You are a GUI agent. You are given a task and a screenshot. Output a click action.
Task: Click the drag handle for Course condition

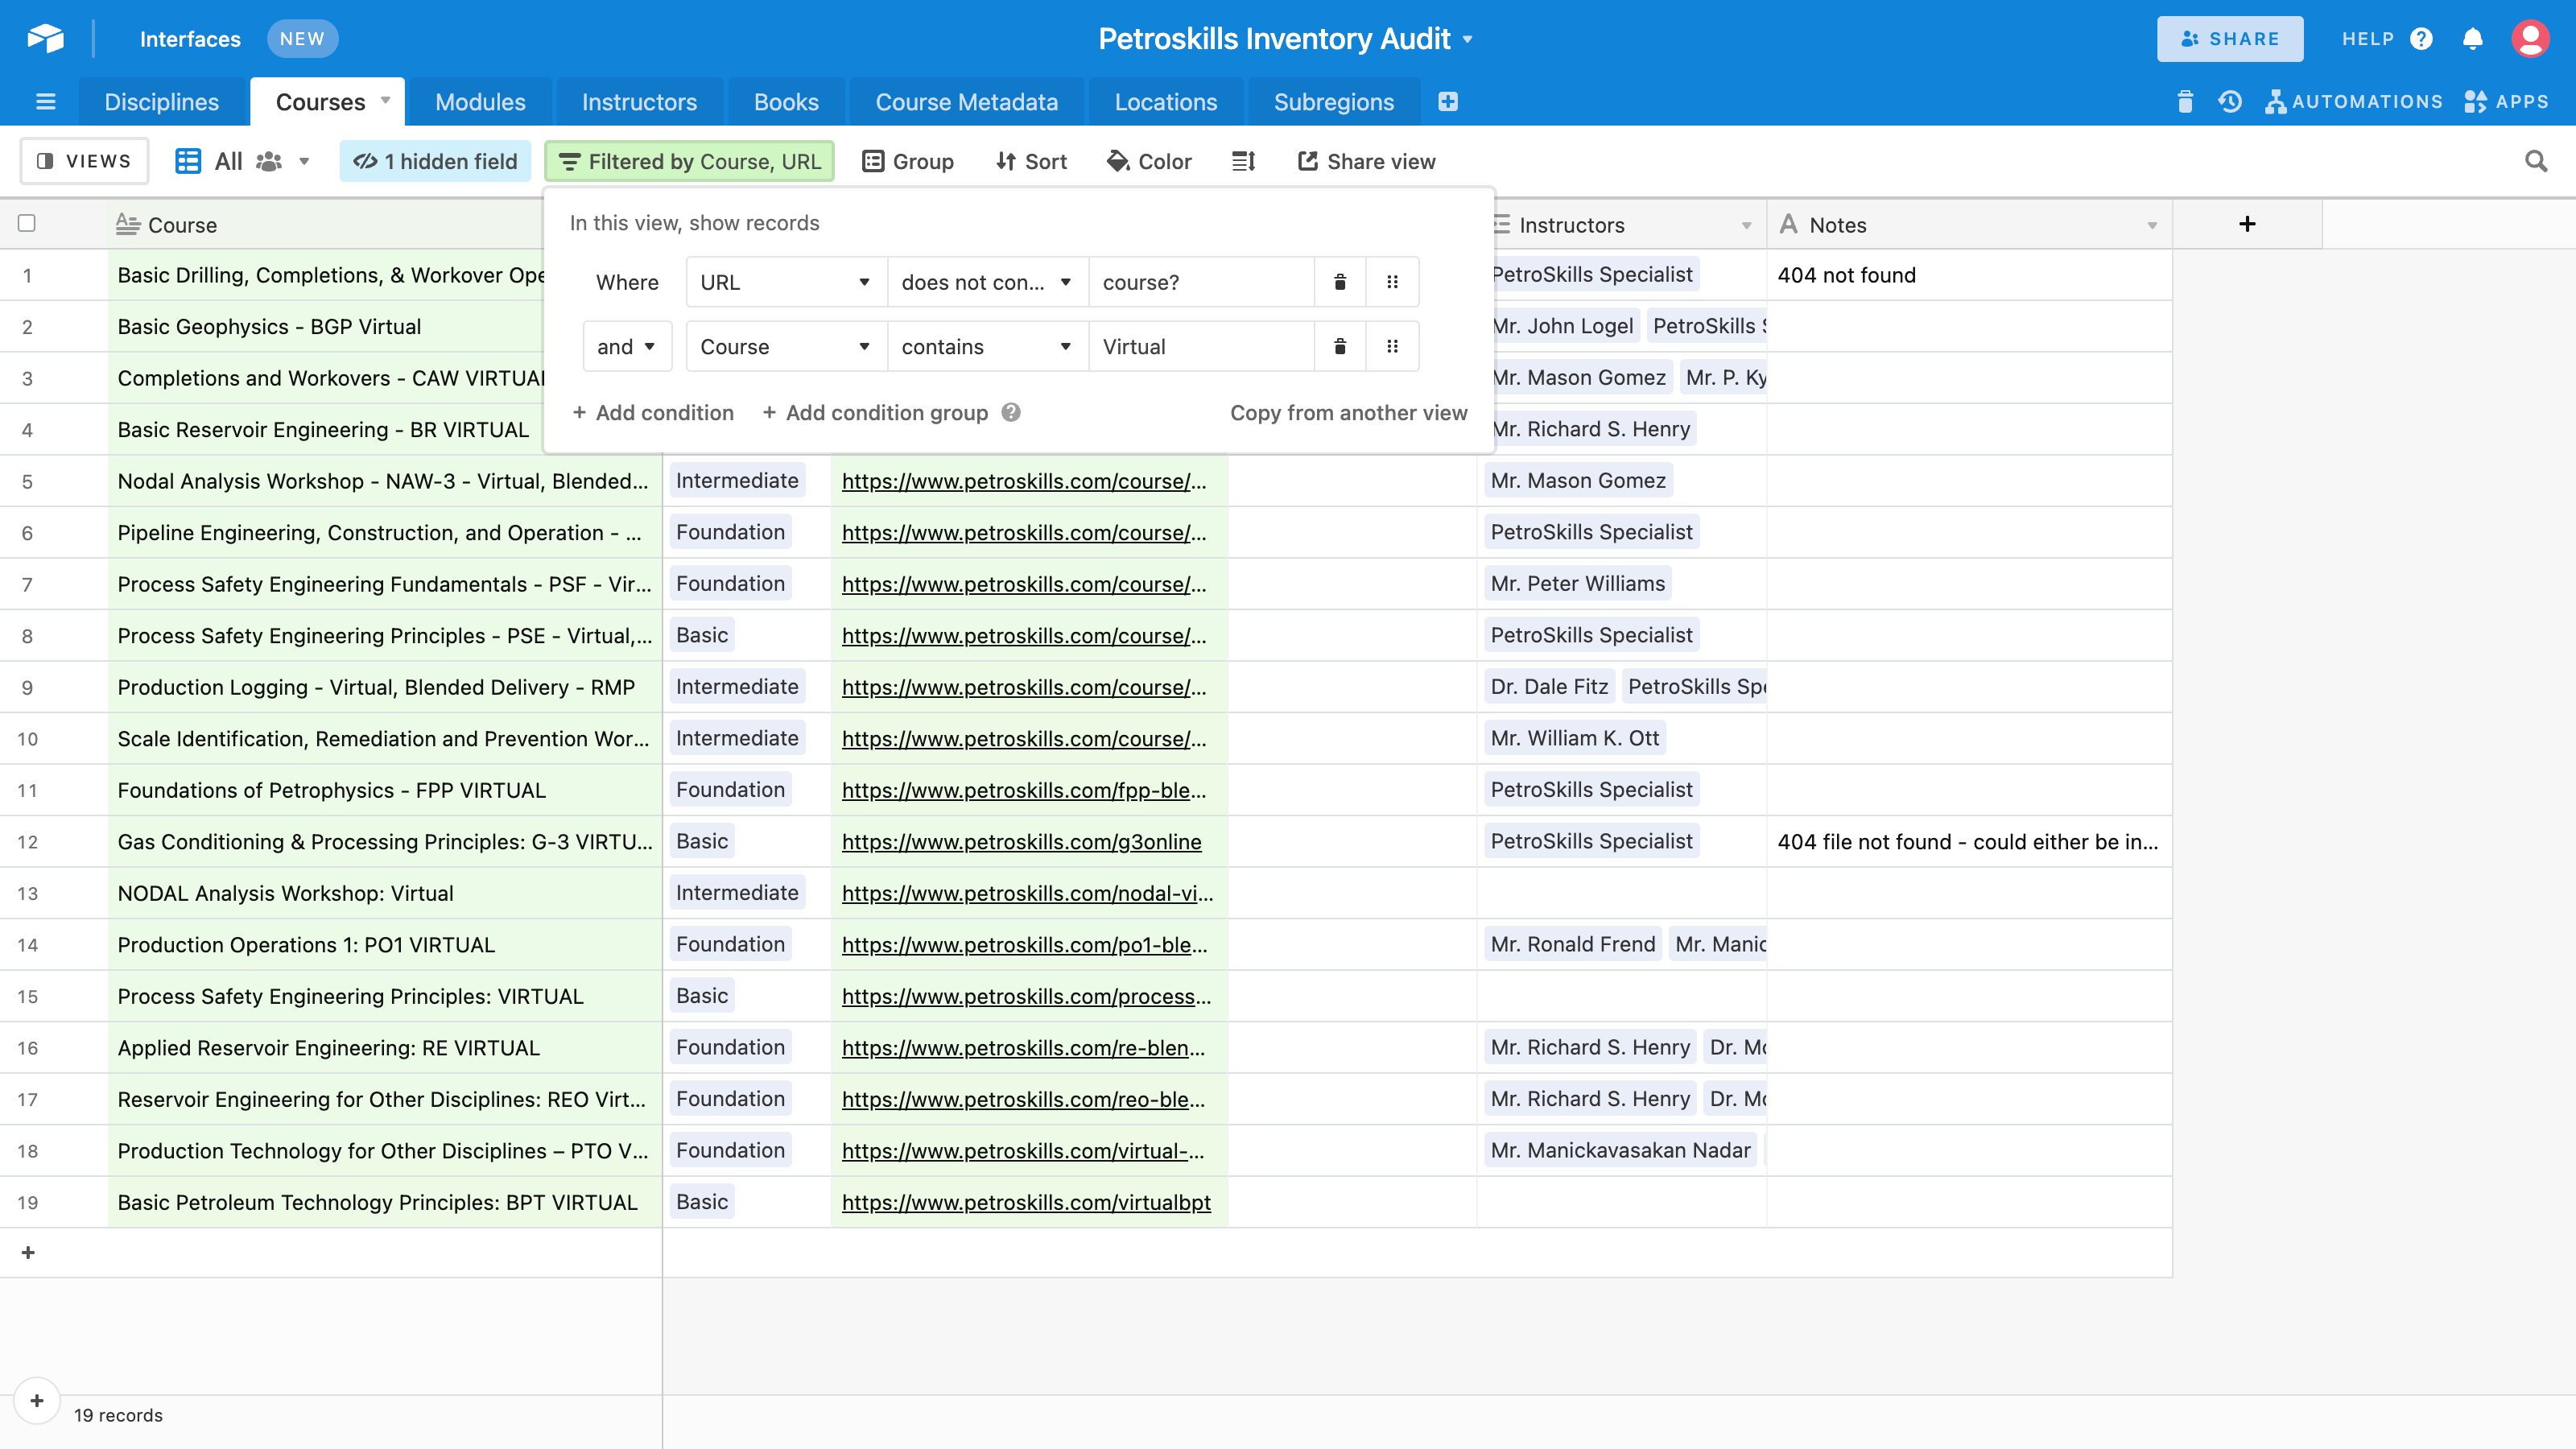tap(1392, 347)
